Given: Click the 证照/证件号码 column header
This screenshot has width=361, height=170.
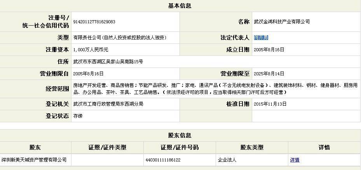Looking at the screenshot, I should tap(180, 147).
